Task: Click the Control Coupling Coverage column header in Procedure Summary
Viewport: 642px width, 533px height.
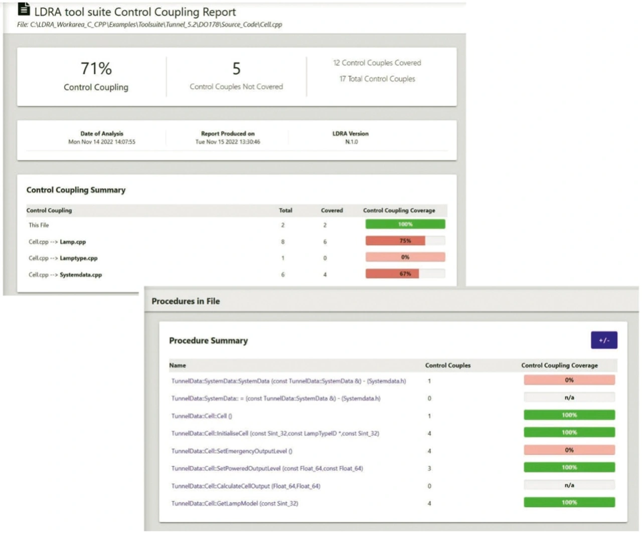Action: pyautogui.click(x=559, y=365)
